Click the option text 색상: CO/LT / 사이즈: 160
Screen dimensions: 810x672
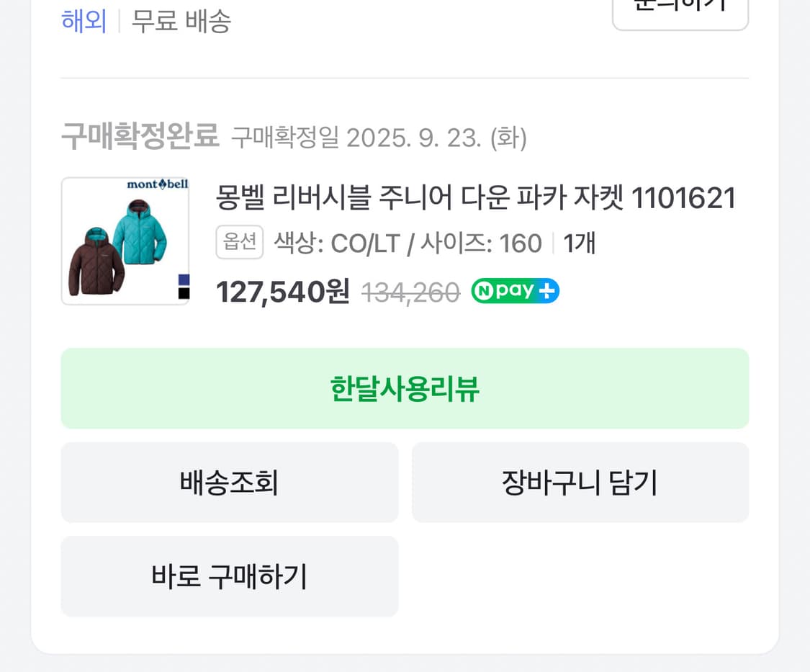(x=407, y=243)
